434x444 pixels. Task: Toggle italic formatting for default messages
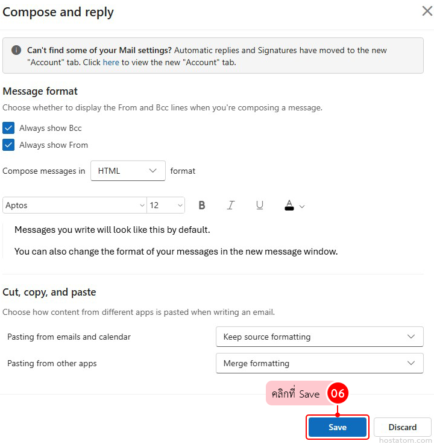tap(231, 205)
